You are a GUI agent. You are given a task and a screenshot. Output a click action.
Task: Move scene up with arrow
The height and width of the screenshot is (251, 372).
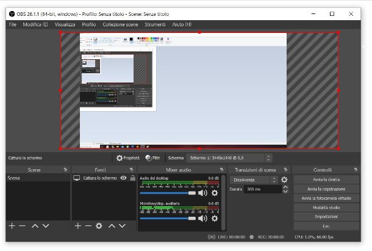pyautogui.click(x=35, y=226)
